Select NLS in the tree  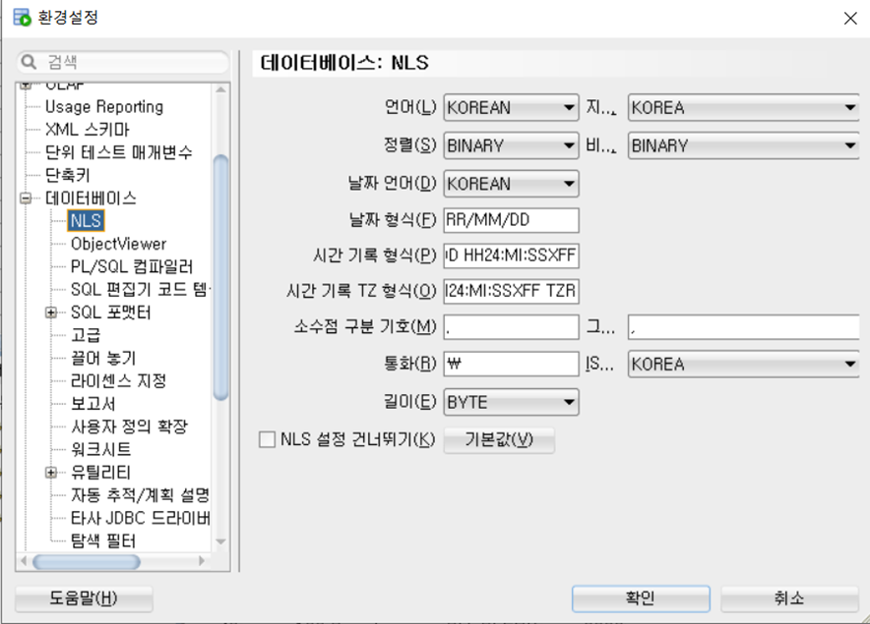pos(86,220)
